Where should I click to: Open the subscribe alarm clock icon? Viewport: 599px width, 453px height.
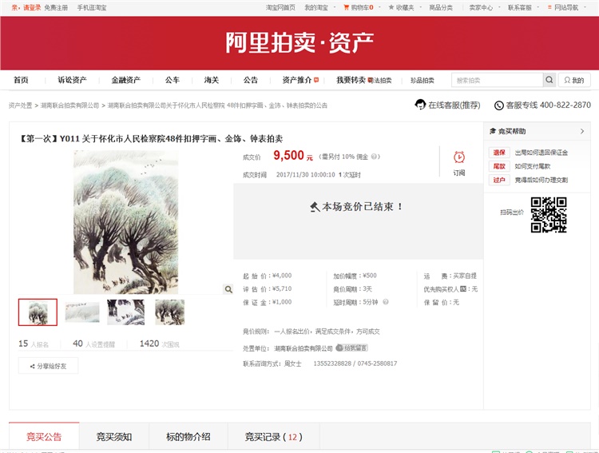[x=459, y=157]
